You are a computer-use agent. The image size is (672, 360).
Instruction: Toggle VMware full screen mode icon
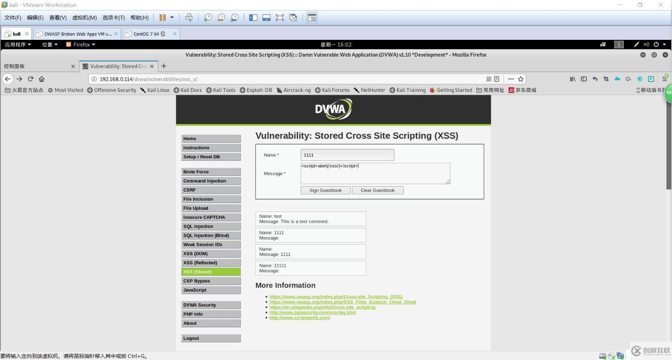click(x=280, y=18)
